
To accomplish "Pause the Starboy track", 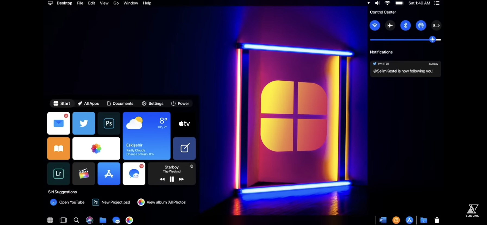I will click(x=172, y=179).
